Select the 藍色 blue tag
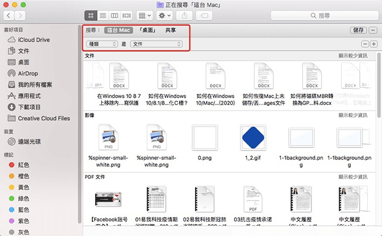Image resolution: width=382 pixels, height=236 pixels. [x=19, y=210]
